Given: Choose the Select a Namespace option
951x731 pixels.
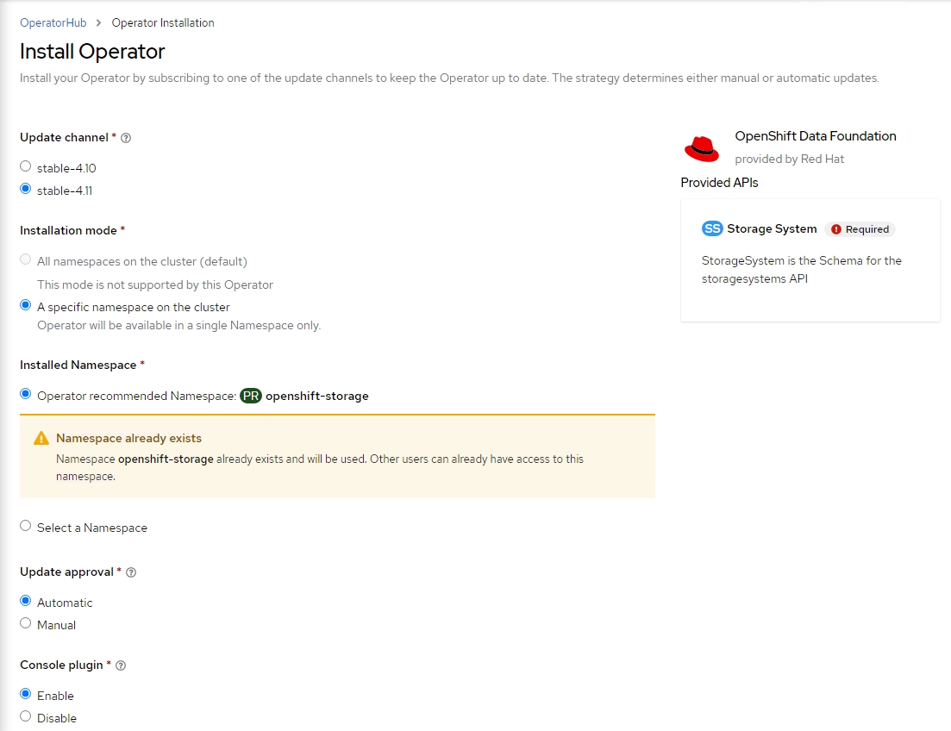Looking at the screenshot, I should 26,527.
